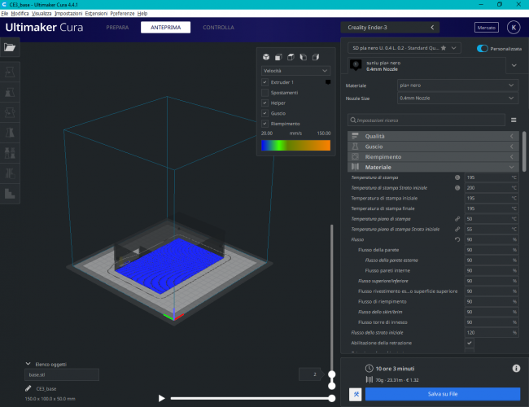Enable the Spostamenti checkbox
Image resolution: width=529 pixels, height=407 pixels.
pyautogui.click(x=264, y=93)
